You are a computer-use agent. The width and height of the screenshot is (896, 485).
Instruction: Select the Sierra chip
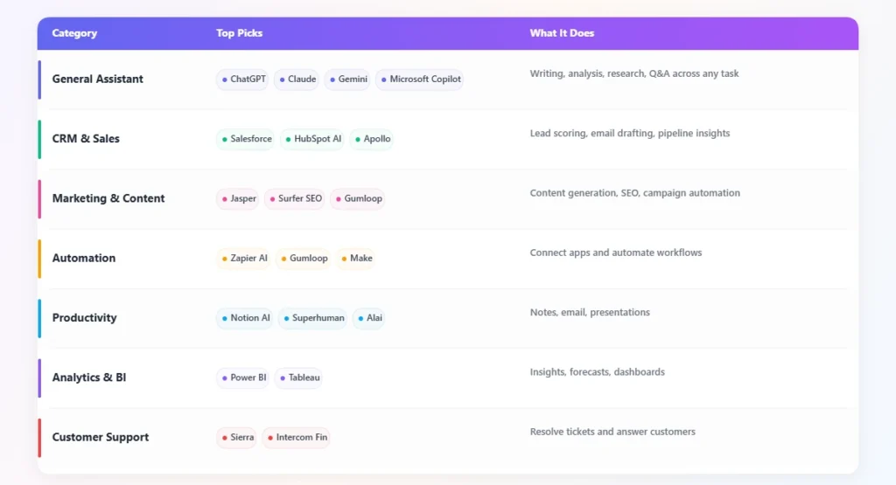(236, 438)
